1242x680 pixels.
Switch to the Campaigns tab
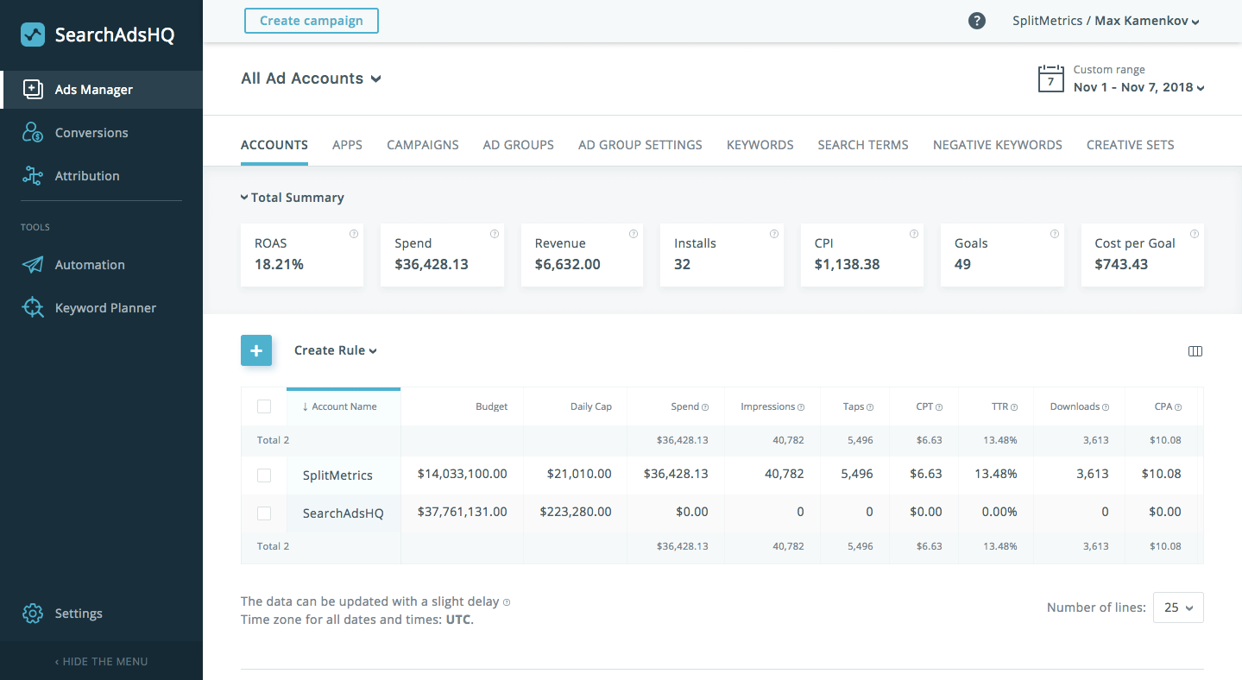pos(422,145)
